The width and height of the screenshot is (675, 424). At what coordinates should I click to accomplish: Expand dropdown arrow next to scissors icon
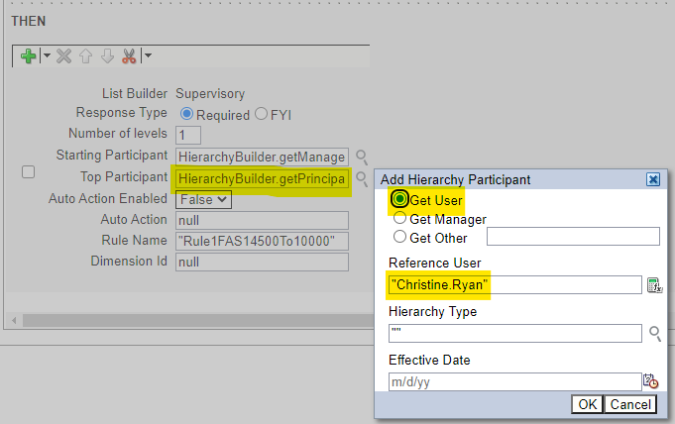coord(148,56)
